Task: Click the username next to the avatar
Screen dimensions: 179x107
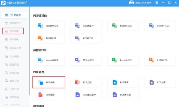Action: coord(143,3)
